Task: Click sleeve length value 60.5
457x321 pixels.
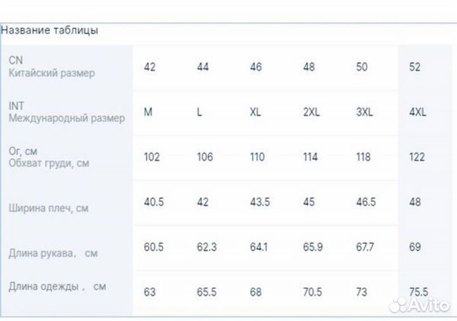Action: (x=154, y=247)
